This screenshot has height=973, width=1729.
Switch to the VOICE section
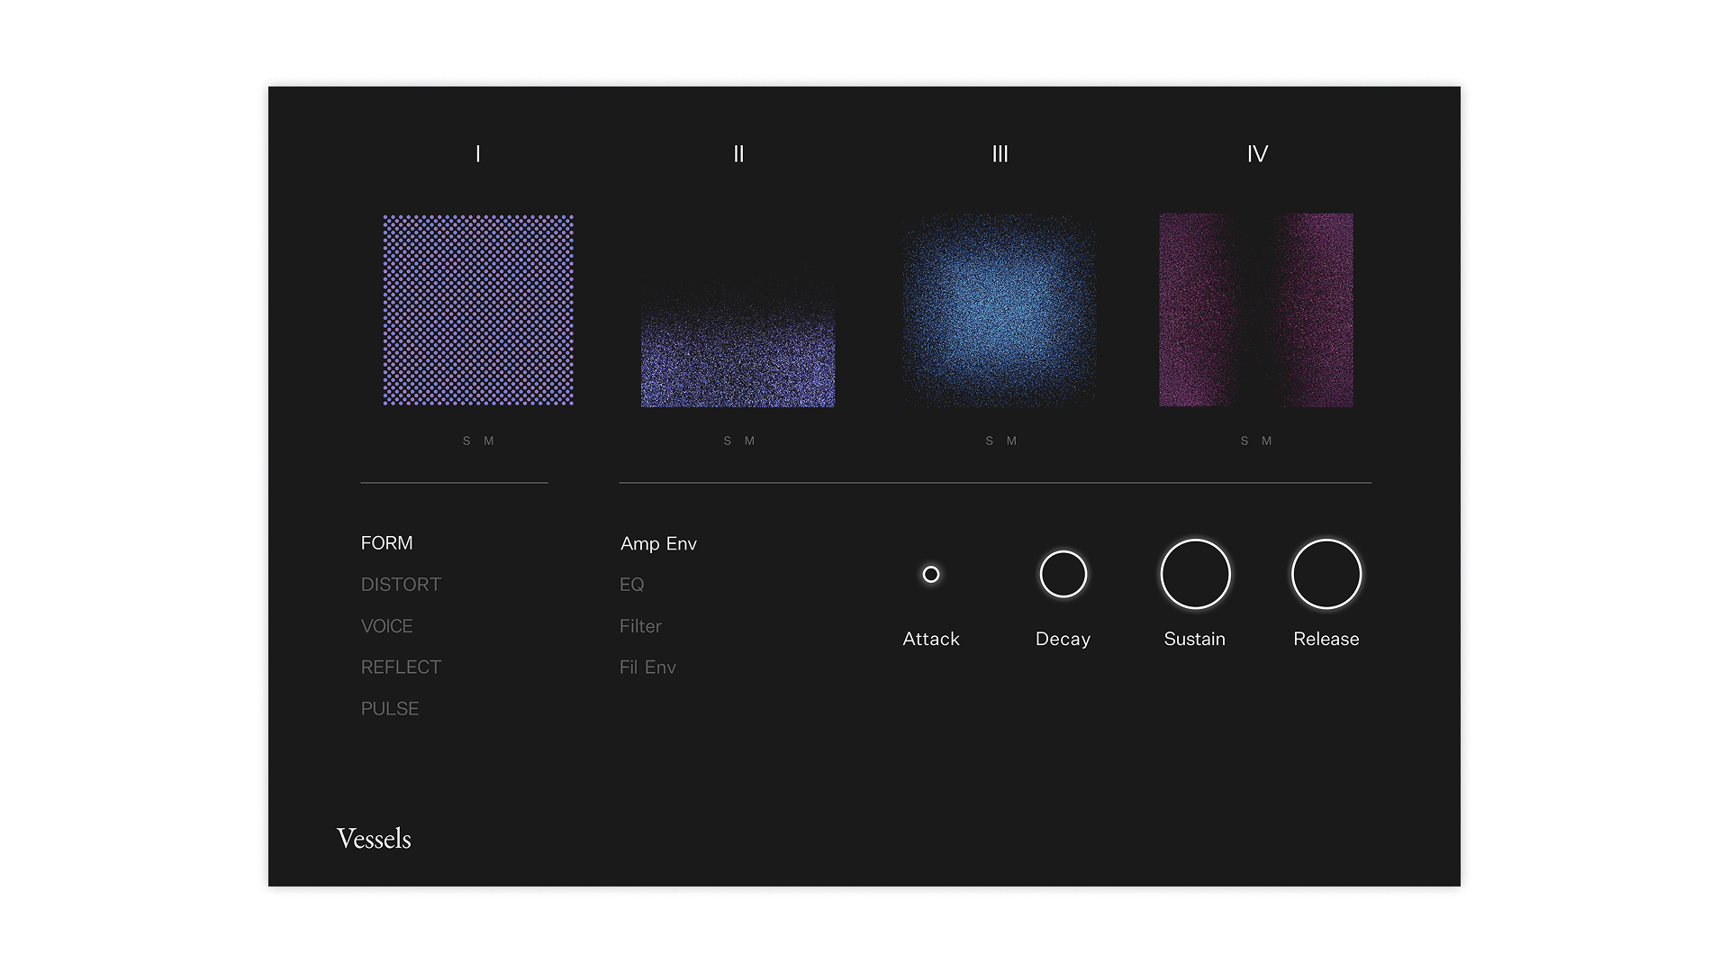(387, 626)
